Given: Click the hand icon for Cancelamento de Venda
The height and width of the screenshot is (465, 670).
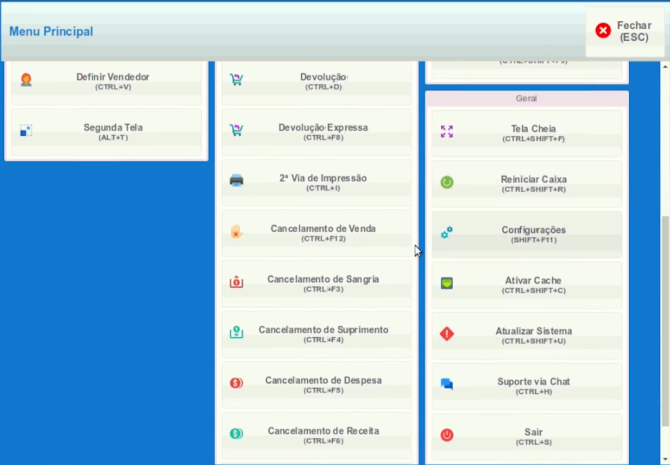Looking at the screenshot, I should pyautogui.click(x=237, y=231).
